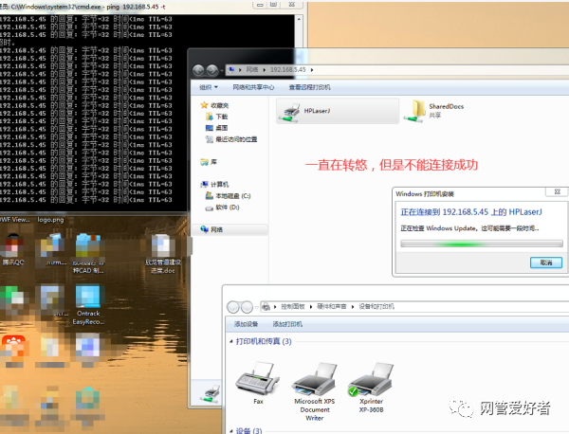The width and height of the screenshot is (569, 434).
Task: Click the printer icon in explorer details pane
Action: point(211,394)
